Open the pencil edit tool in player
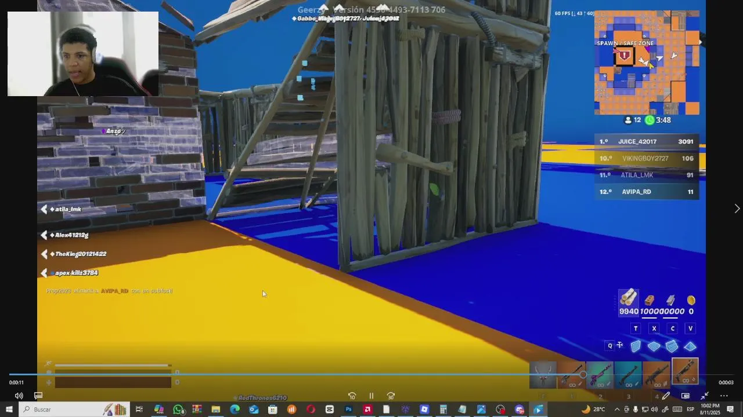This screenshot has width=743, height=417. [666, 396]
